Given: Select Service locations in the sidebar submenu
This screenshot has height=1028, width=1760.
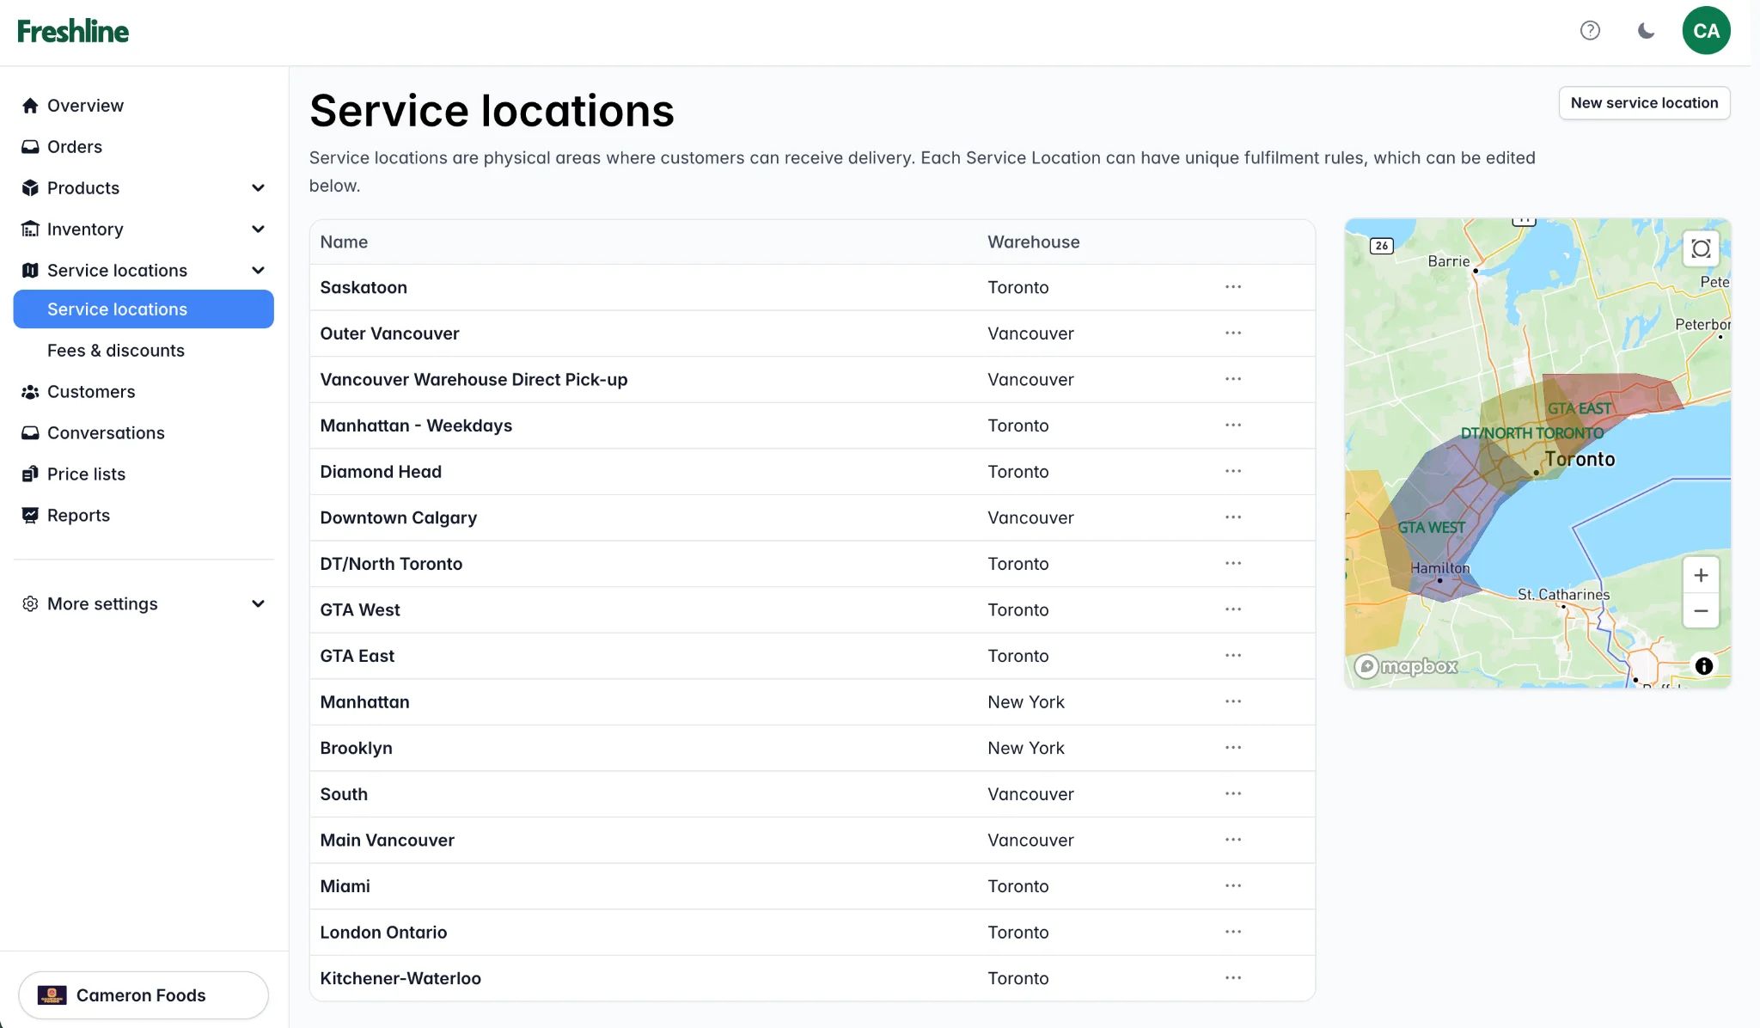Looking at the screenshot, I should click(x=118, y=309).
